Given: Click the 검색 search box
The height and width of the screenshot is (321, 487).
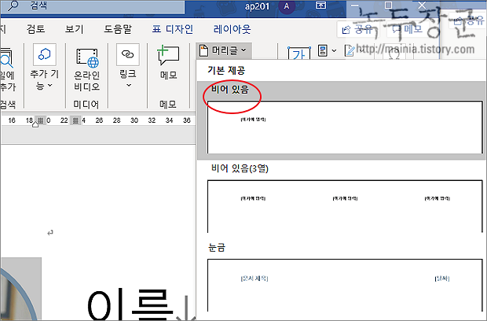Looking at the screenshot, I should [x=93, y=7].
